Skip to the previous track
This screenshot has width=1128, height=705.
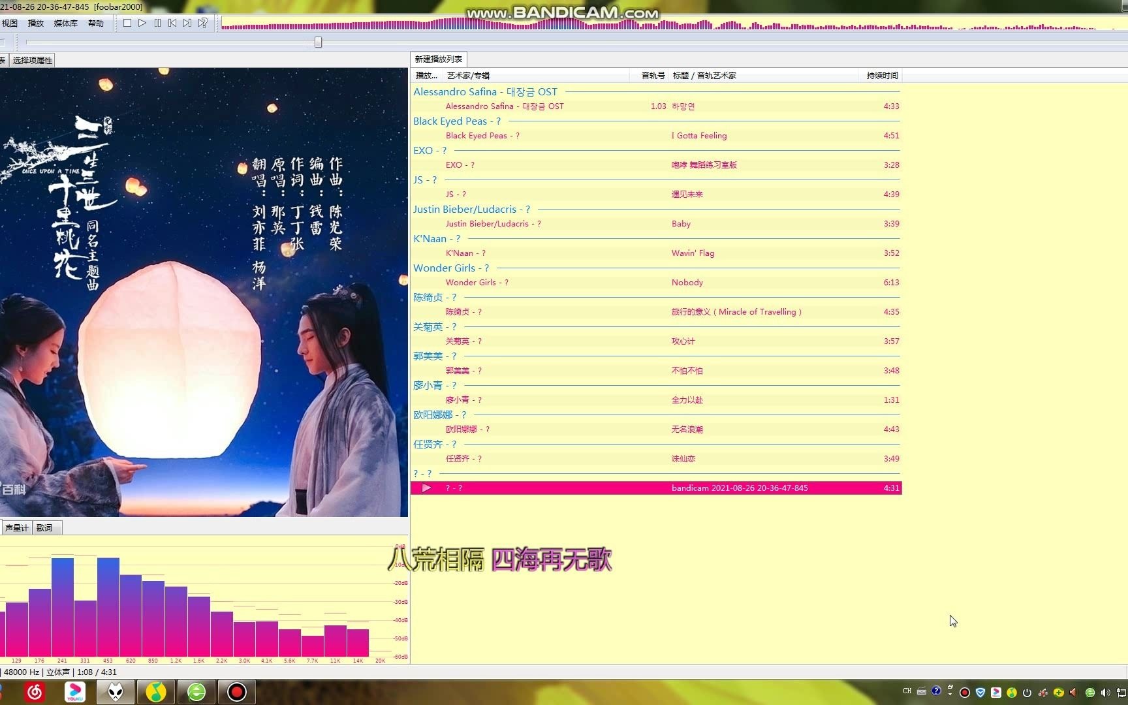(x=172, y=23)
